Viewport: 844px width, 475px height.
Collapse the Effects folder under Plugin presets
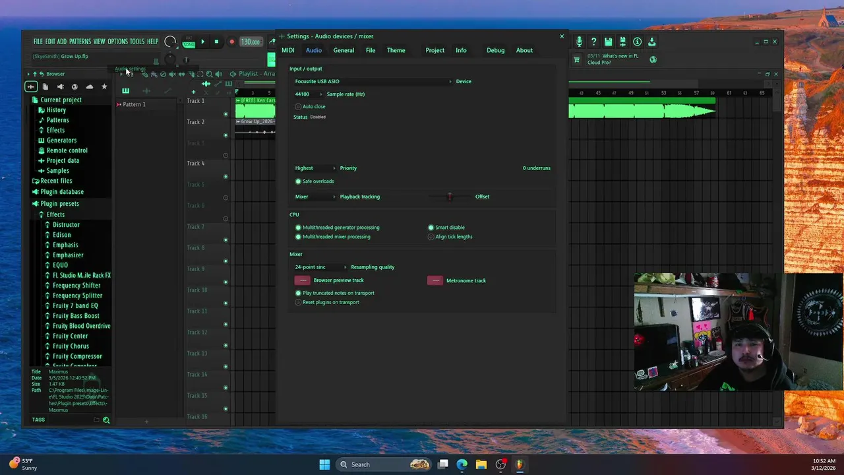point(55,214)
